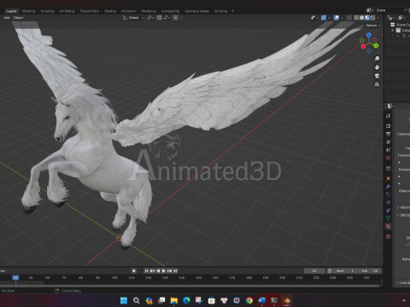Open the Object Constraints properties tab

[x=389, y=210]
